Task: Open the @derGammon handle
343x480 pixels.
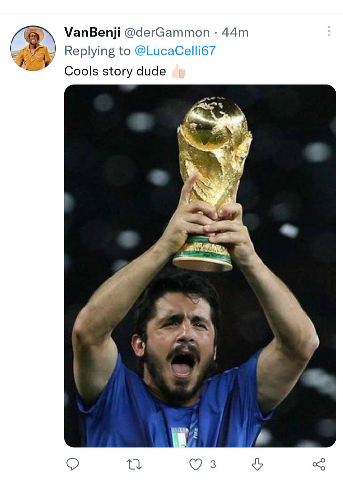Action: 167,32
